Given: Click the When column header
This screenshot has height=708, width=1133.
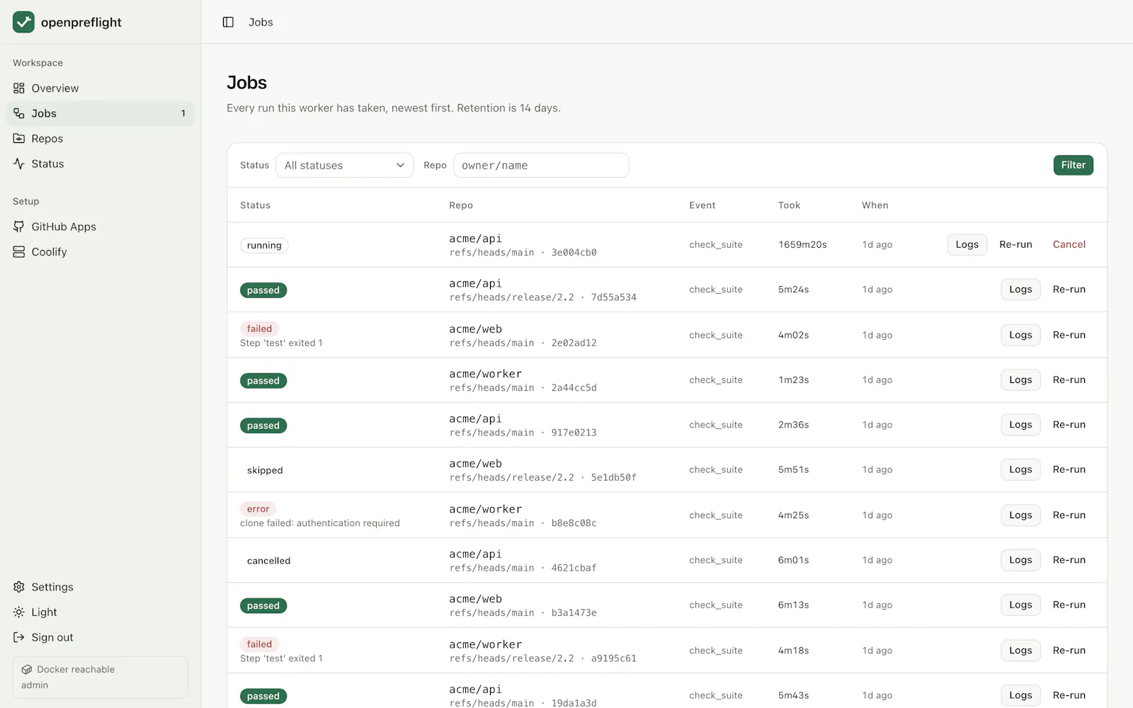Looking at the screenshot, I should (875, 205).
